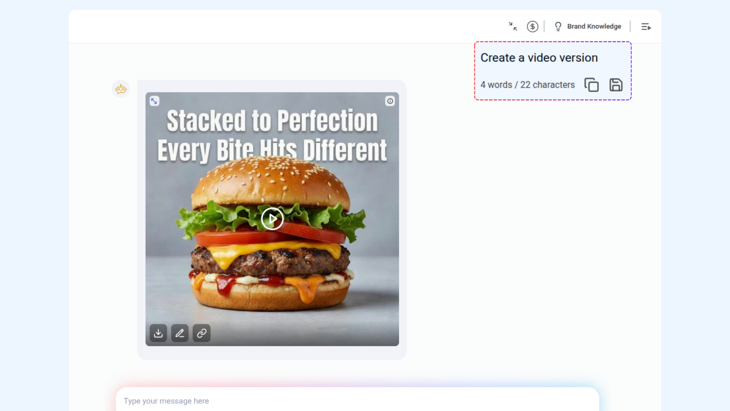Focus the 'Type your message here' field
Viewport: 730px width, 411px height.
click(357, 400)
